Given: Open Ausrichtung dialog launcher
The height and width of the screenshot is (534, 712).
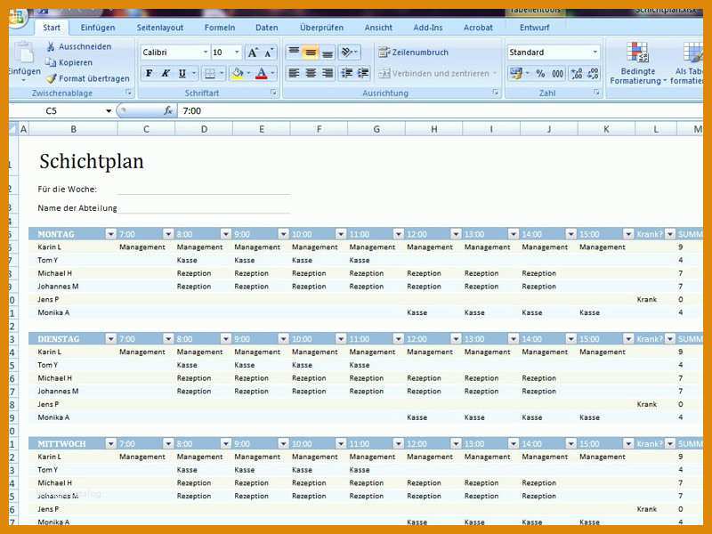Looking at the screenshot, I should tap(495, 93).
